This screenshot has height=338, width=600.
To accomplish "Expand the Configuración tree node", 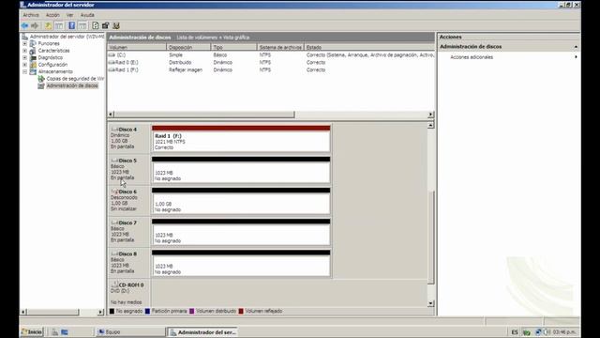I will point(25,65).
